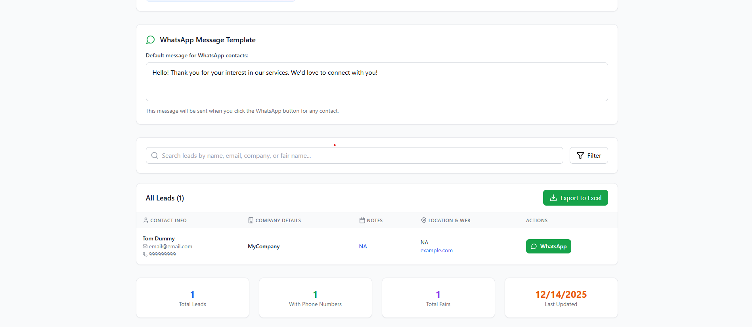Click the WhatsApp speech-bubble icon beside template heading
The width and height of the screenshot is (752, 327).
[150, 40]
